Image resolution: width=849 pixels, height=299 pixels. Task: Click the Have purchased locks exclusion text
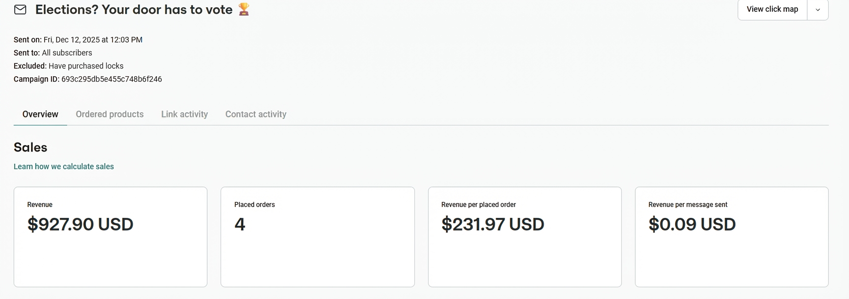click(x=86, y=65)
